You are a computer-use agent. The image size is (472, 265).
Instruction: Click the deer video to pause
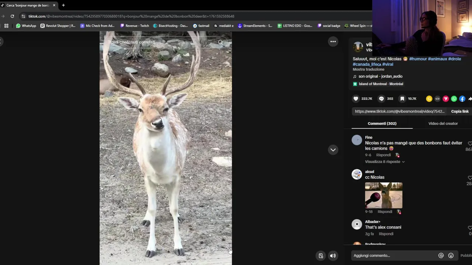166,148
